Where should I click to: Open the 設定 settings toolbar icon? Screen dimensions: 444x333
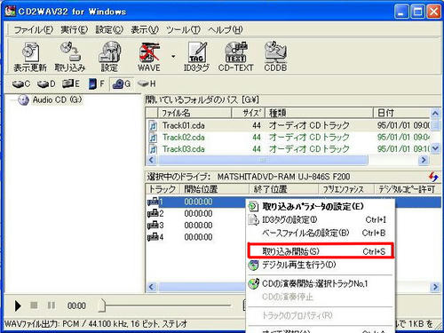tap(109, 57)
